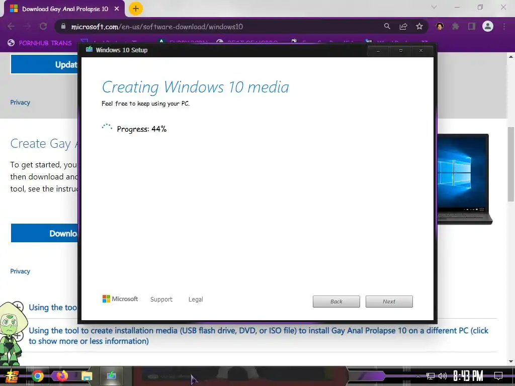Click the blue Download button on the webpage
Image resolution: width=515 pixels, height=386 pixels.
pyautogui.click(x=45, y=233)
